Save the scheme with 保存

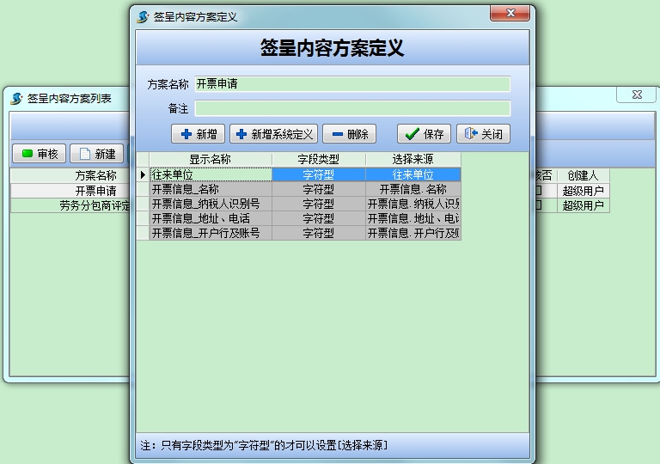424,134
